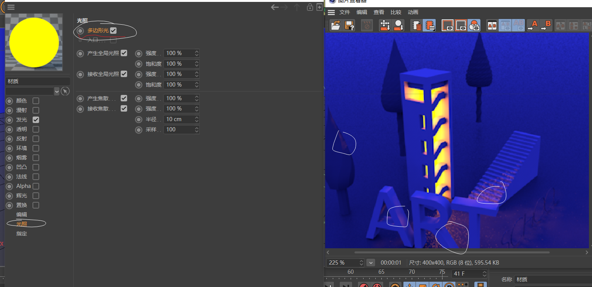Viewport: 592px width, 287px height.
Task: Select the 指定 entry in the list
Action: [22, 233]
